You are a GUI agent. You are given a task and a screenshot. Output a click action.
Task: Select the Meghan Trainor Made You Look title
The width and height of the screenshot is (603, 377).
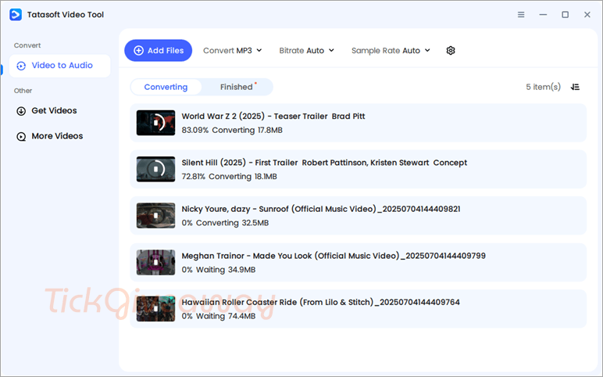coord(334,256)
